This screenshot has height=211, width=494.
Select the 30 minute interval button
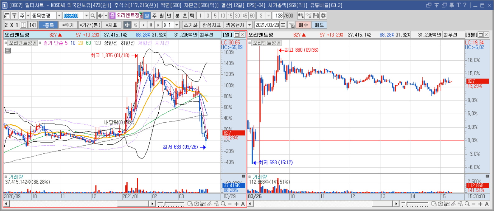pyautogui.click(x=237, y=16)
